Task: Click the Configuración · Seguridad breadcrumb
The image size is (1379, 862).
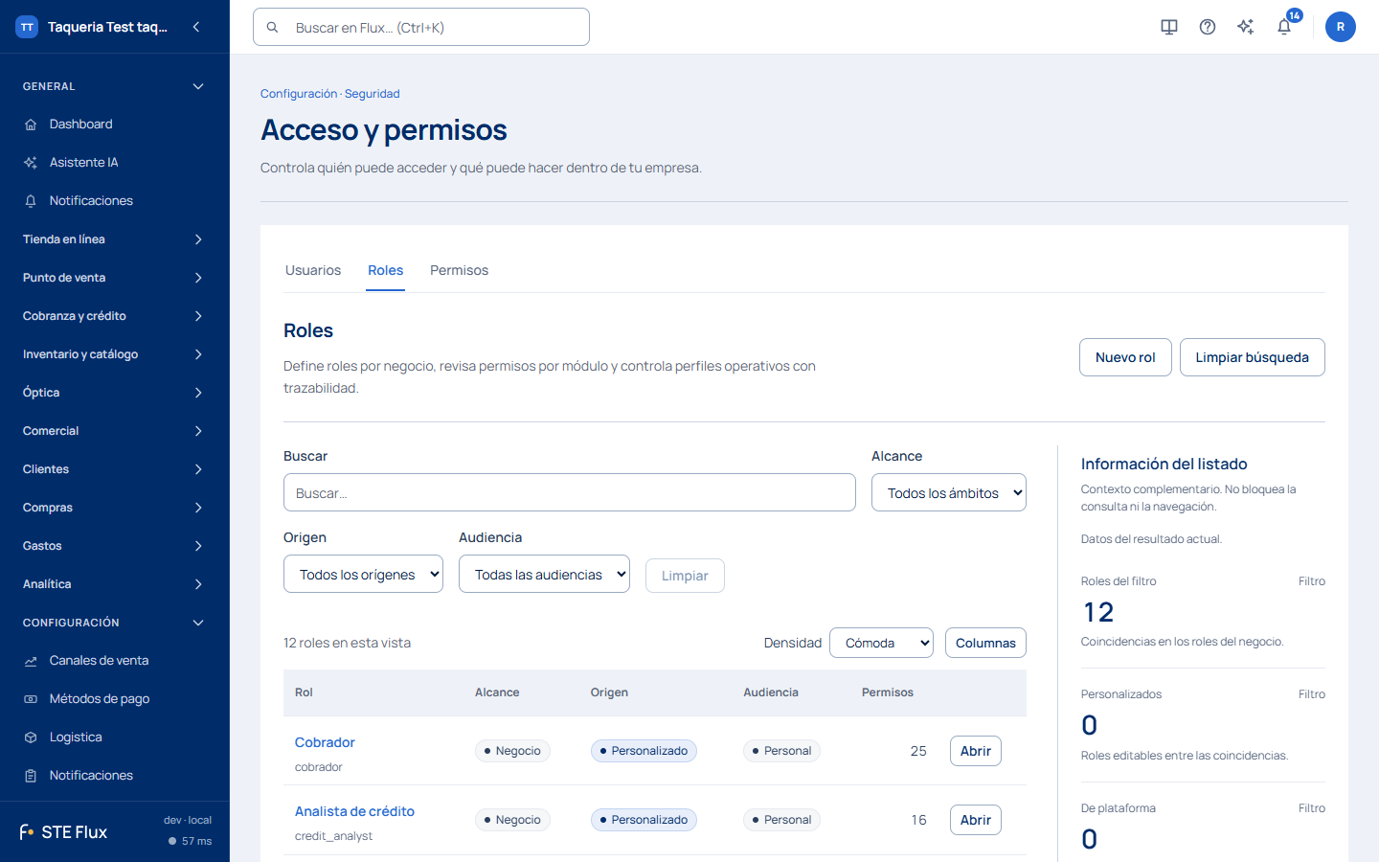Action: tap(330, 94)
